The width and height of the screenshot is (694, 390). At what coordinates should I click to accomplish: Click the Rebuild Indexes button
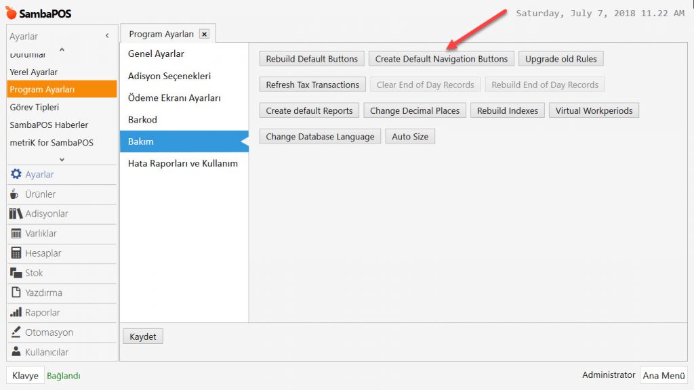click(507, 110)
